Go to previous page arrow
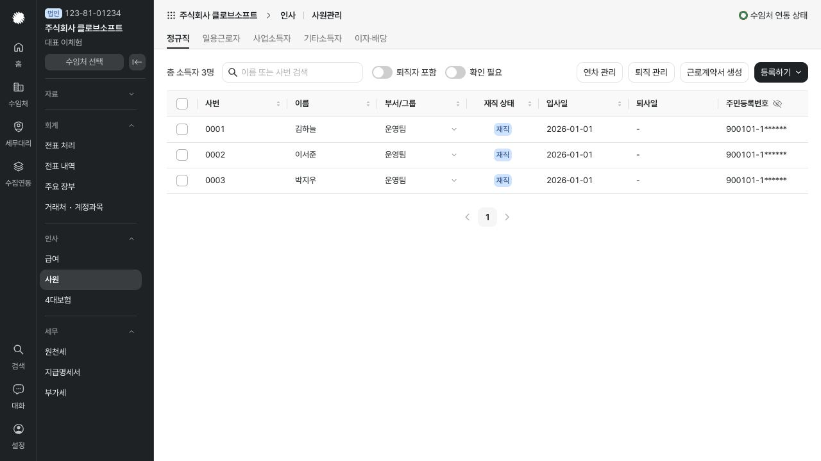 [468, 217]
